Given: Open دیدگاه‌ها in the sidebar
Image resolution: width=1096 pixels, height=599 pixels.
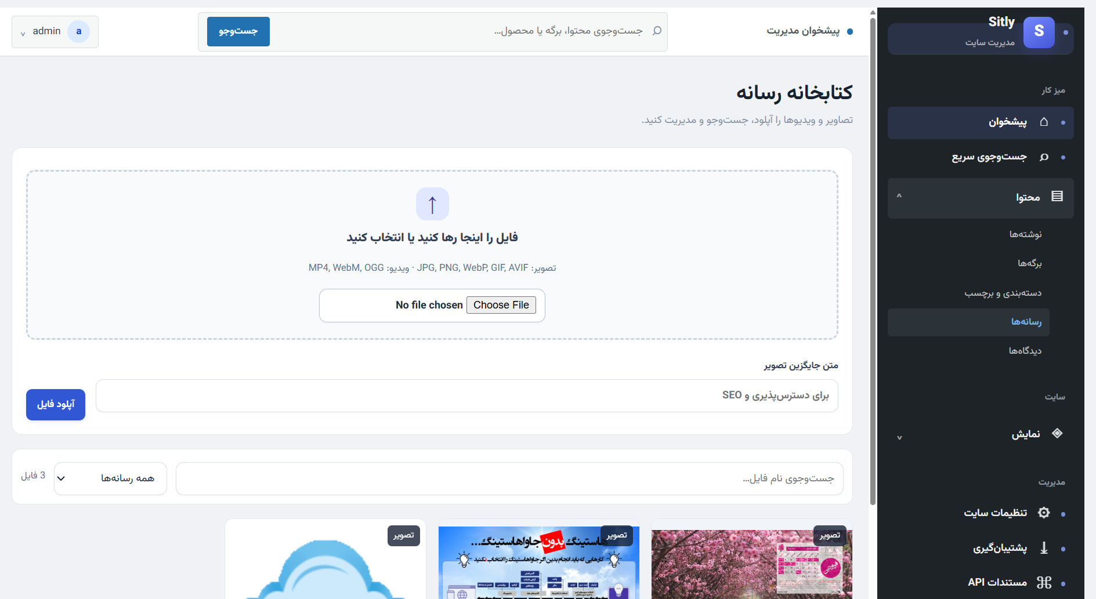Looking at the screenshot, I should coord(1025,350).
